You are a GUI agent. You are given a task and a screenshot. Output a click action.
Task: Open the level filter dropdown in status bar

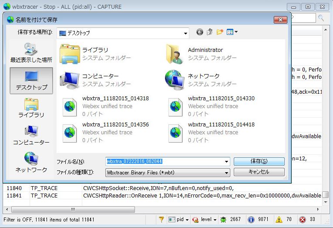pyautogui.click(x=204, y=219)
